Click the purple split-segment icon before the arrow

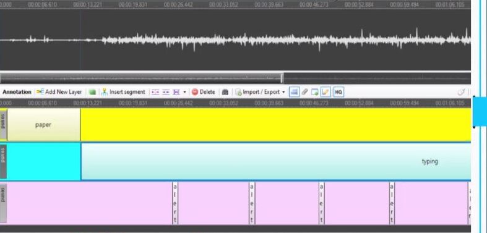coord(176,92)
